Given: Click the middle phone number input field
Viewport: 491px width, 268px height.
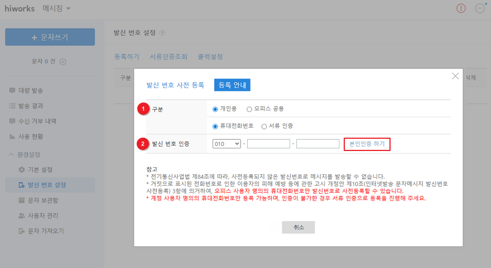Looking at the screenshot, I should 268,144.
